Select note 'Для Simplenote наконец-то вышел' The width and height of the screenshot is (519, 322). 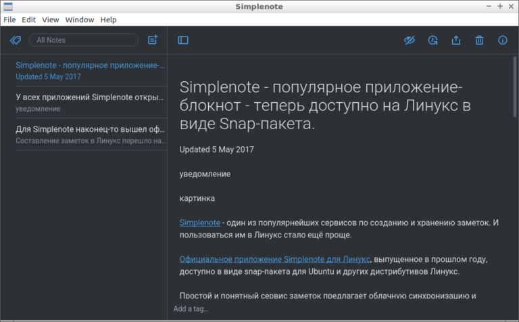[91, 135]
